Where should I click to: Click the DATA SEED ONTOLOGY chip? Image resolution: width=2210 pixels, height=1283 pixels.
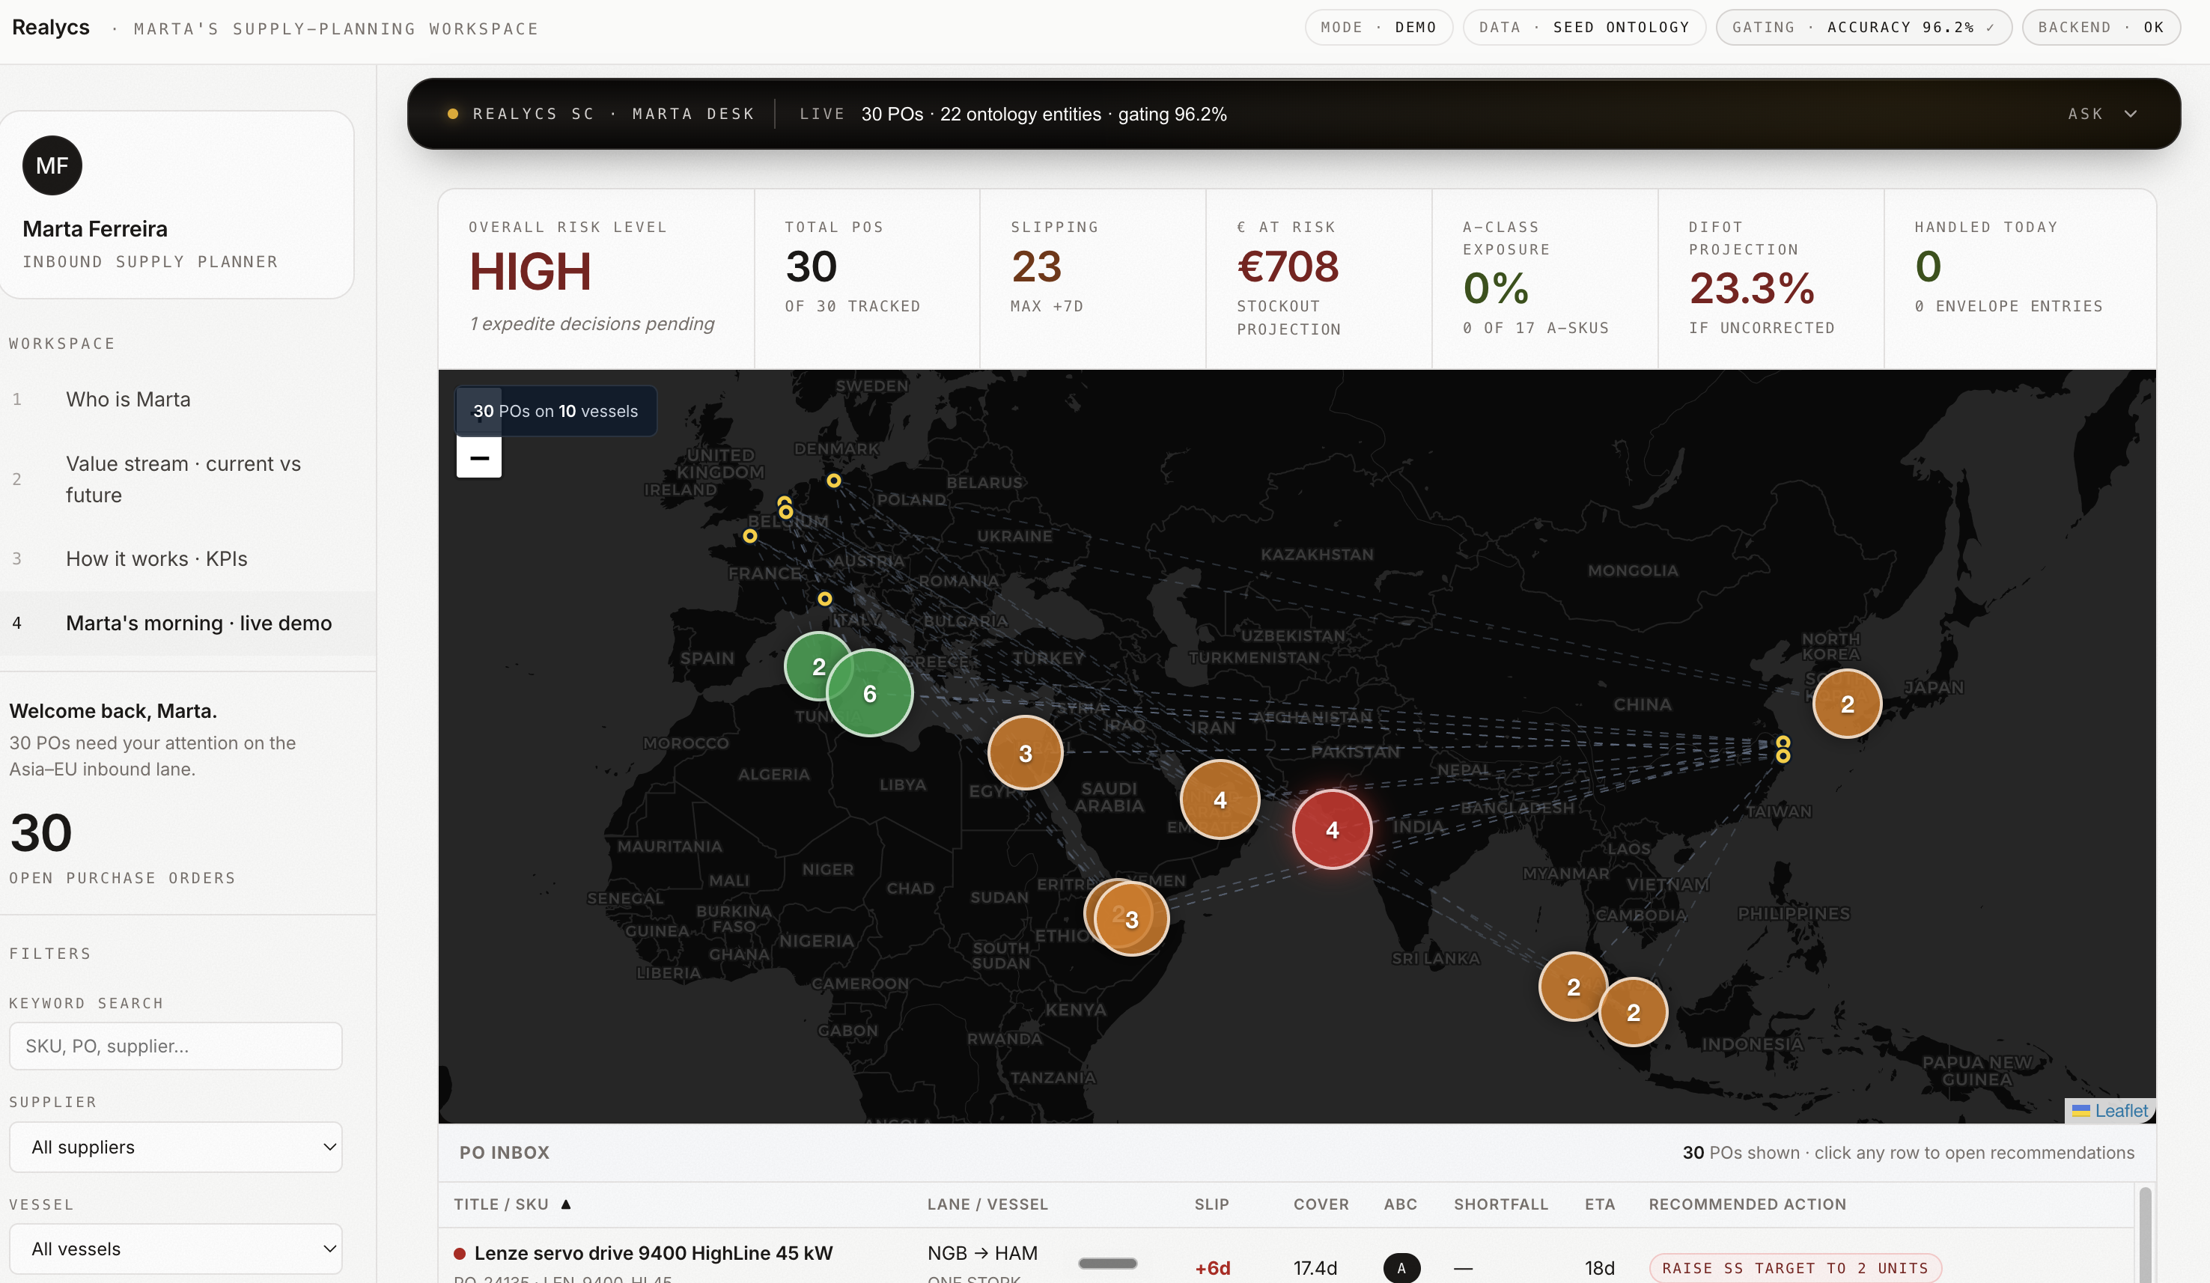coord(1584,27)
